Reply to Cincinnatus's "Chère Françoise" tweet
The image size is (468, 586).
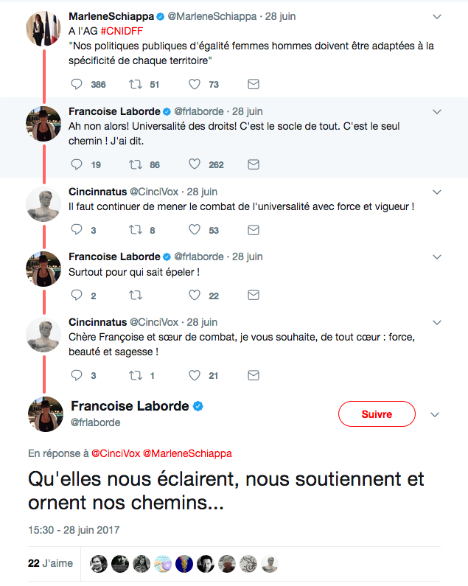click(77, 375)
